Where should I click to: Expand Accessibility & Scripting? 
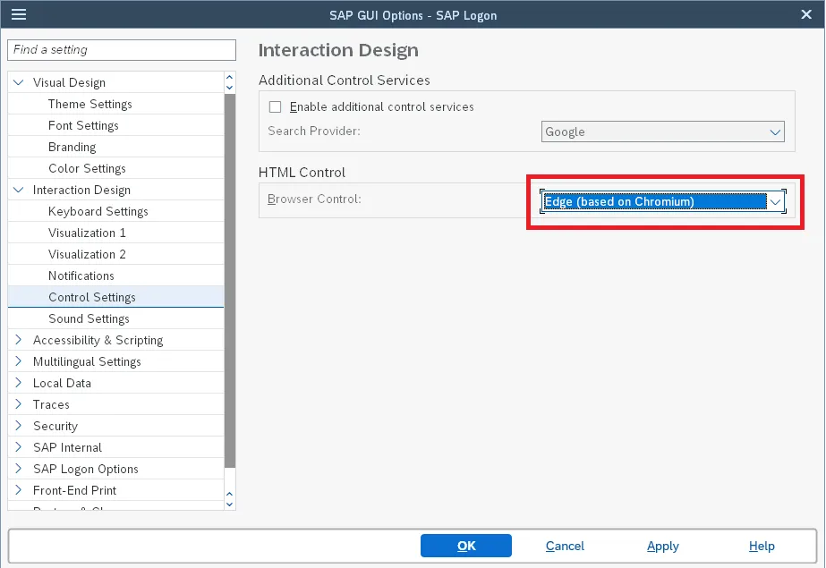20,340
